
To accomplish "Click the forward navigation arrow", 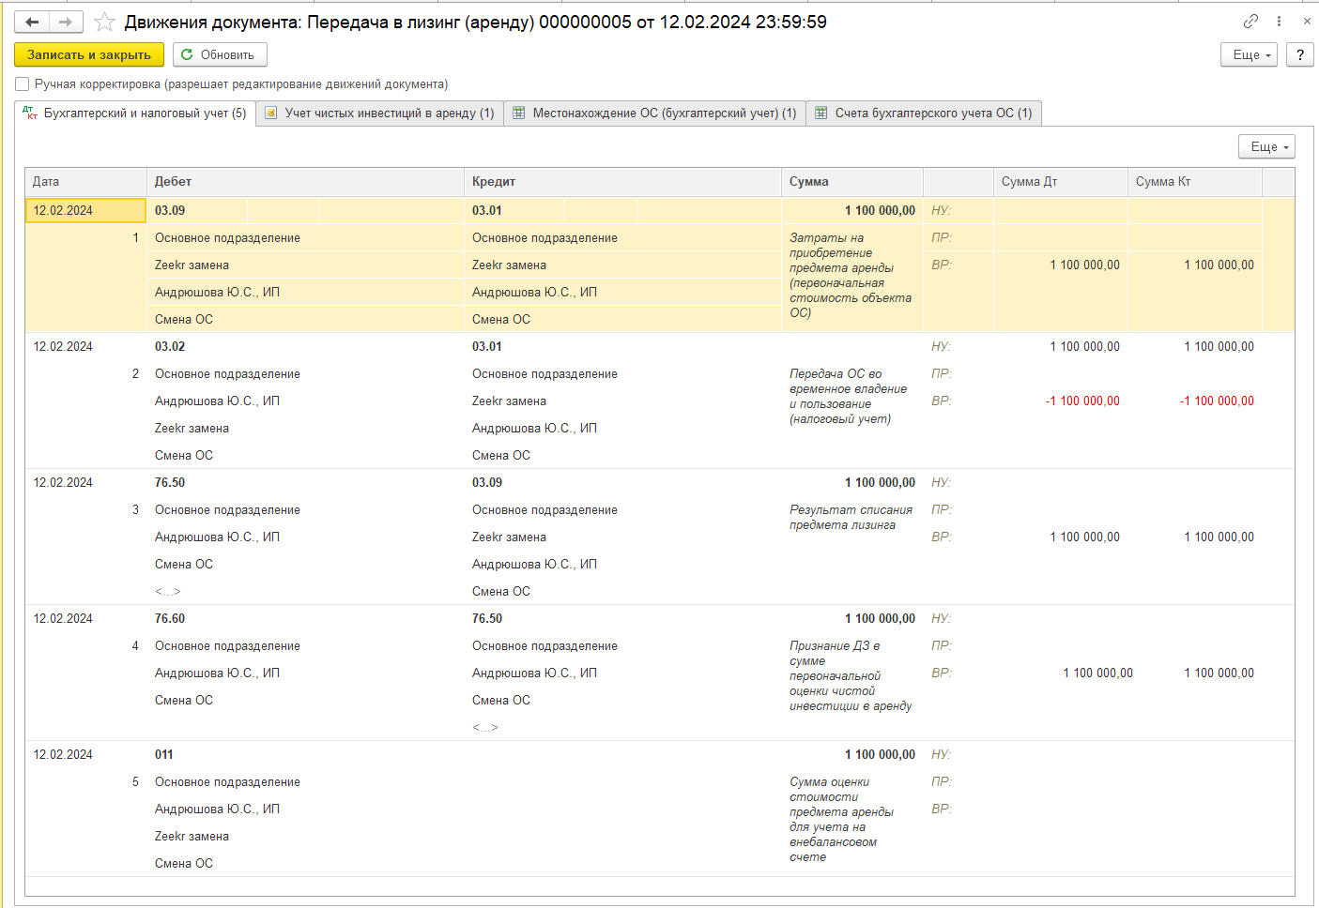I will pyautogui.click(x=65, y=22).
